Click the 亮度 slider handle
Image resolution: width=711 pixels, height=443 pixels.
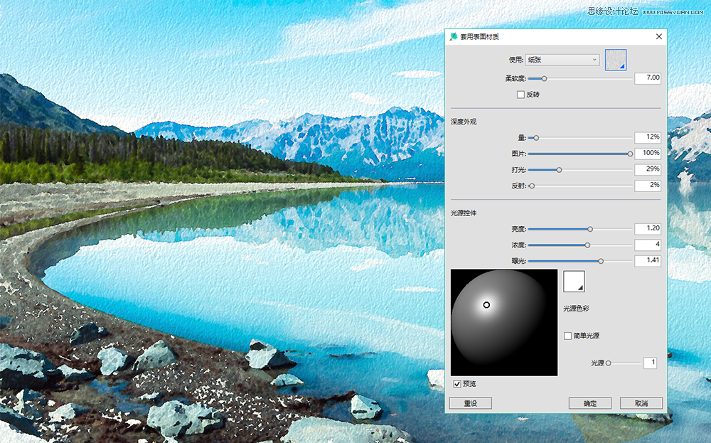click(590, 229)
